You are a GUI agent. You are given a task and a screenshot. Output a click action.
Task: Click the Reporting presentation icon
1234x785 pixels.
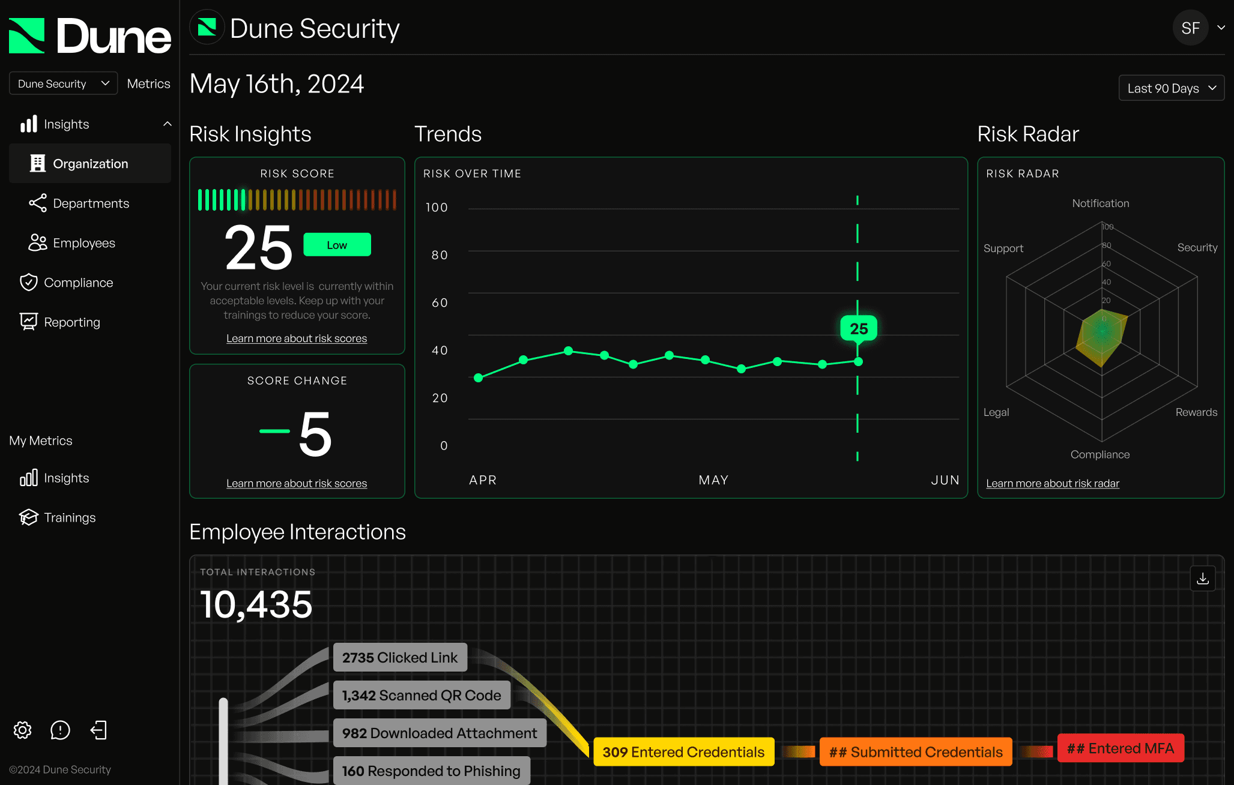28,322
